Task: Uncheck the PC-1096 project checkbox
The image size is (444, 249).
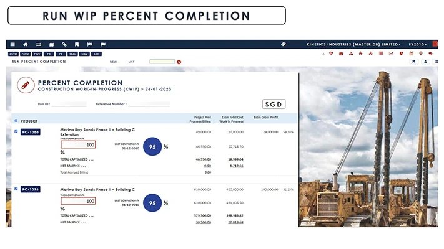Action: [16, 189]
